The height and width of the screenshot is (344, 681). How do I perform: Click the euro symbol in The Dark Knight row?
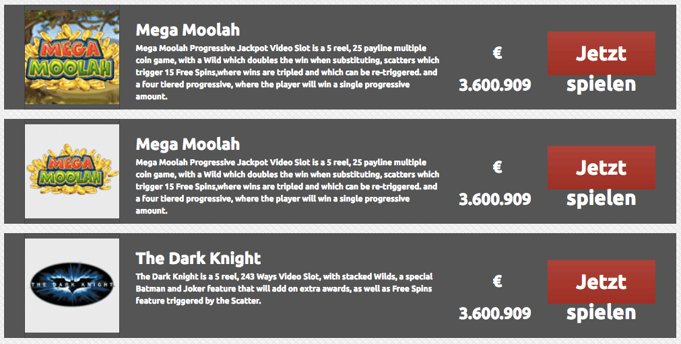click(x=498, y=281)
